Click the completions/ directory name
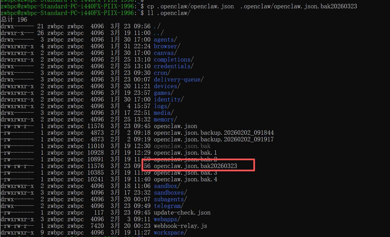The width and height of the screenshot is (390, 237). point(173,60)
